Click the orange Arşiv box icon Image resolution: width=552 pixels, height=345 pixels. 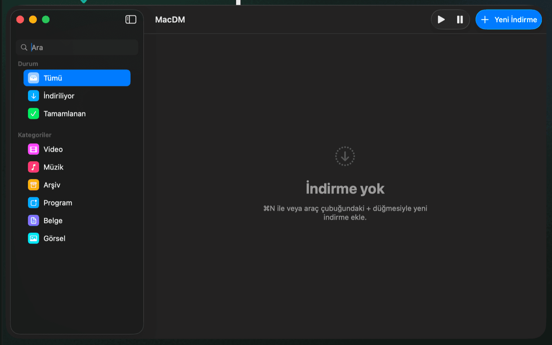(x=34, y=185)
